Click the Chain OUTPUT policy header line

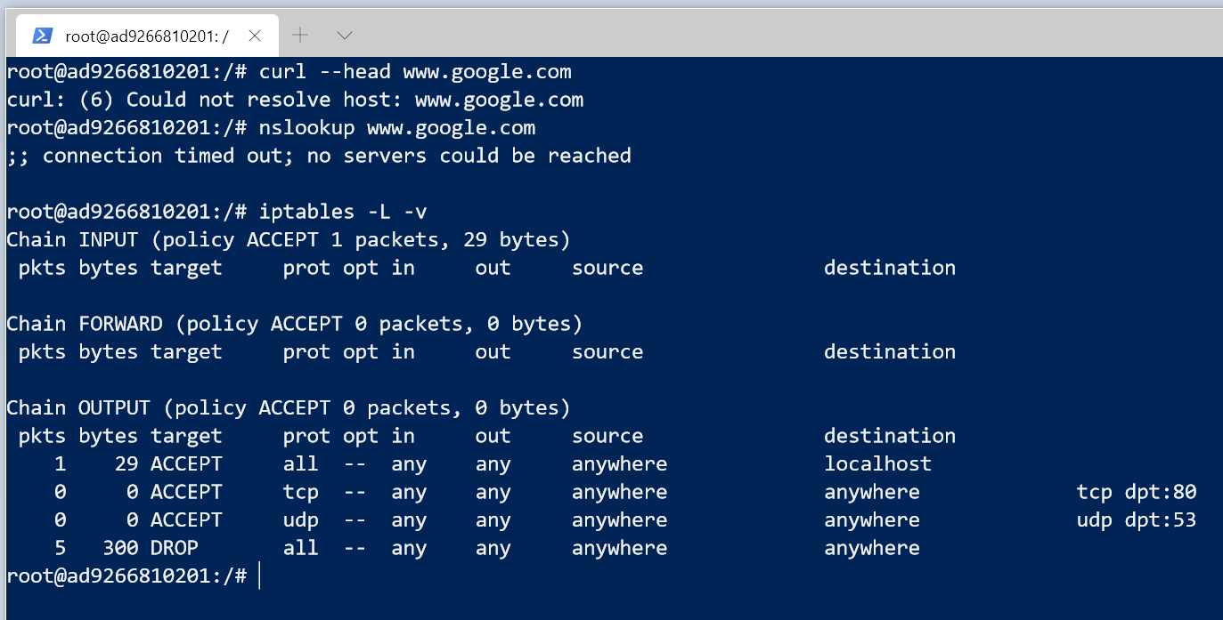288,407
